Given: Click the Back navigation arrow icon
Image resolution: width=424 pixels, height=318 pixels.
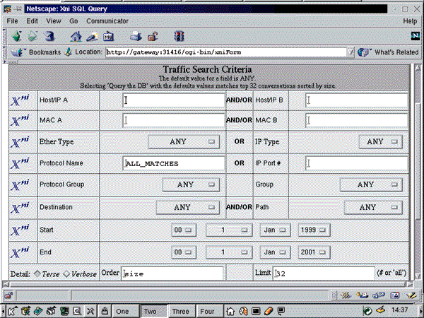Looking at the screenshot, I should tap(16, 35).
